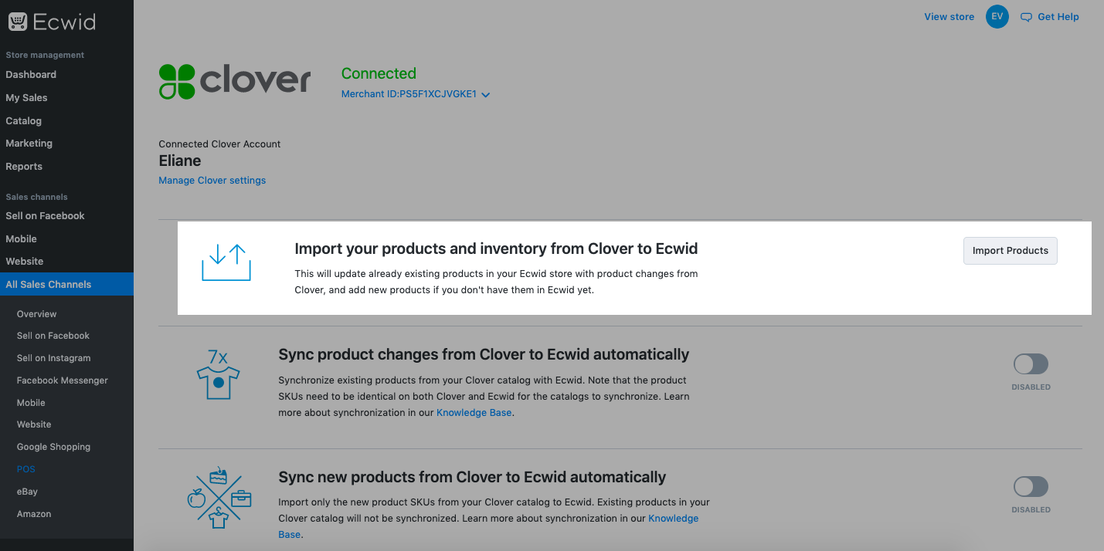Select All Sales Channels in sidebar
The width and height of the screenshot is (1104, 551).
coord(49,285)
